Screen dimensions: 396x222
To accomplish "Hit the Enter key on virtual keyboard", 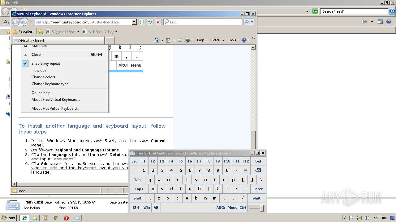I will tap(258, 189).
